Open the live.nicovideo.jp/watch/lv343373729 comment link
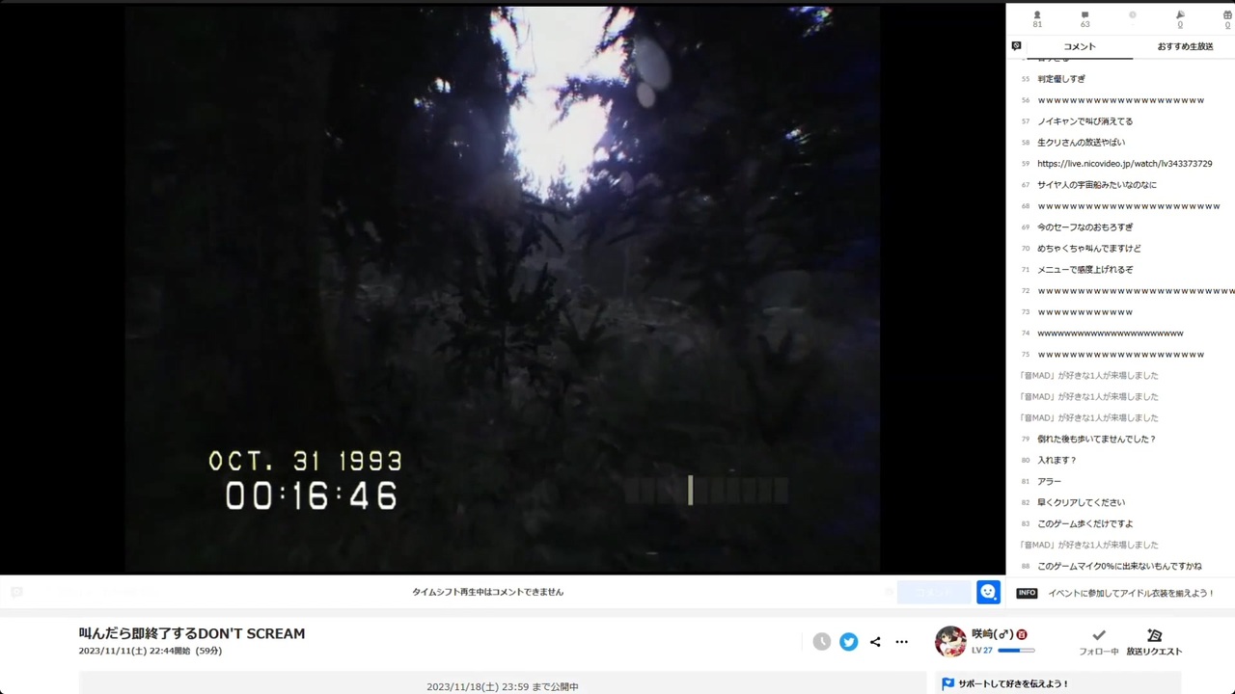1235x694 pixels. [1124, 164]
